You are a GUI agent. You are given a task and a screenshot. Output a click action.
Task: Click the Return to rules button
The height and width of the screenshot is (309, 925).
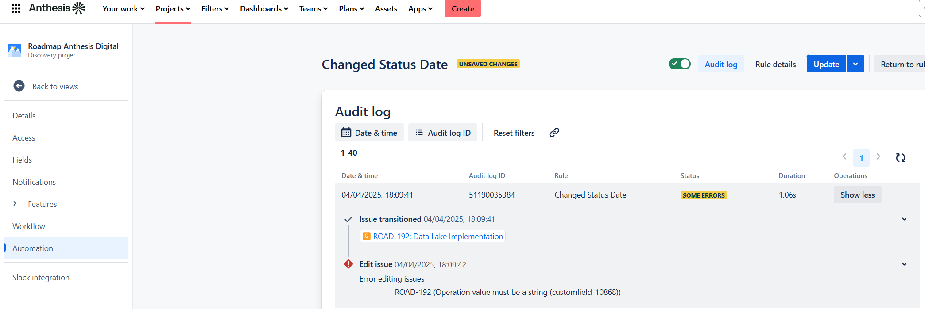(900, 64)
